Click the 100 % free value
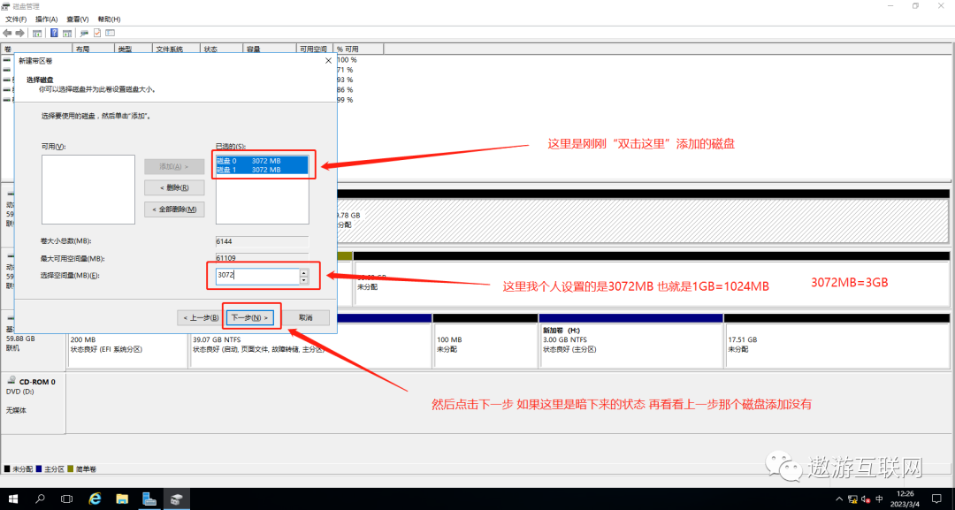Screen dimensions: 955x510 point(348,60)
